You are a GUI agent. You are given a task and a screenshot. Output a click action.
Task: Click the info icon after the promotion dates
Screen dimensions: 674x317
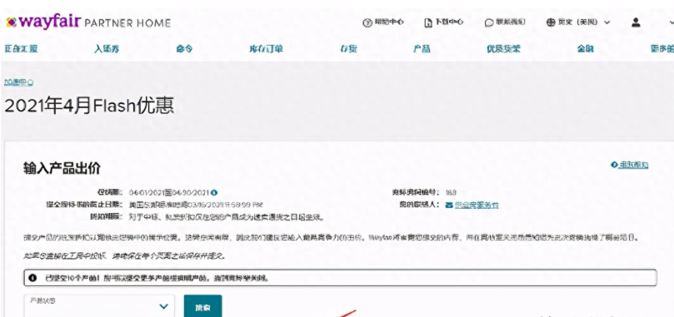(x=214, y=192)
